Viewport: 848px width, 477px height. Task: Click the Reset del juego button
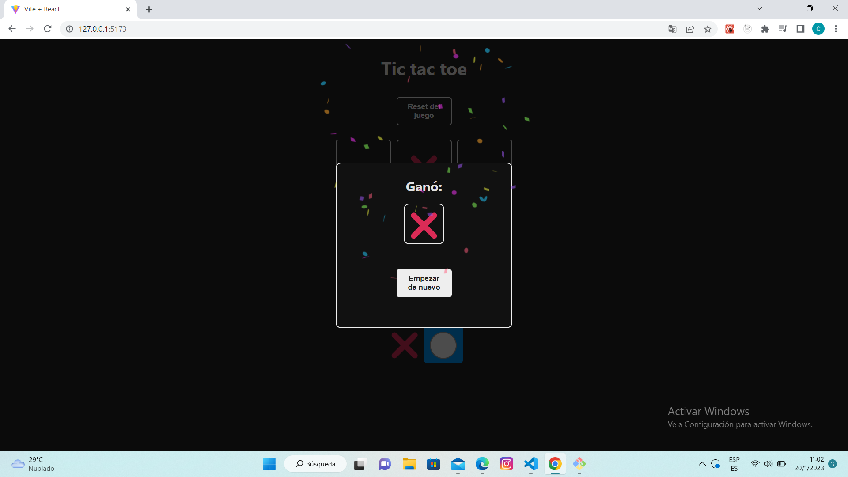point(424,111)
